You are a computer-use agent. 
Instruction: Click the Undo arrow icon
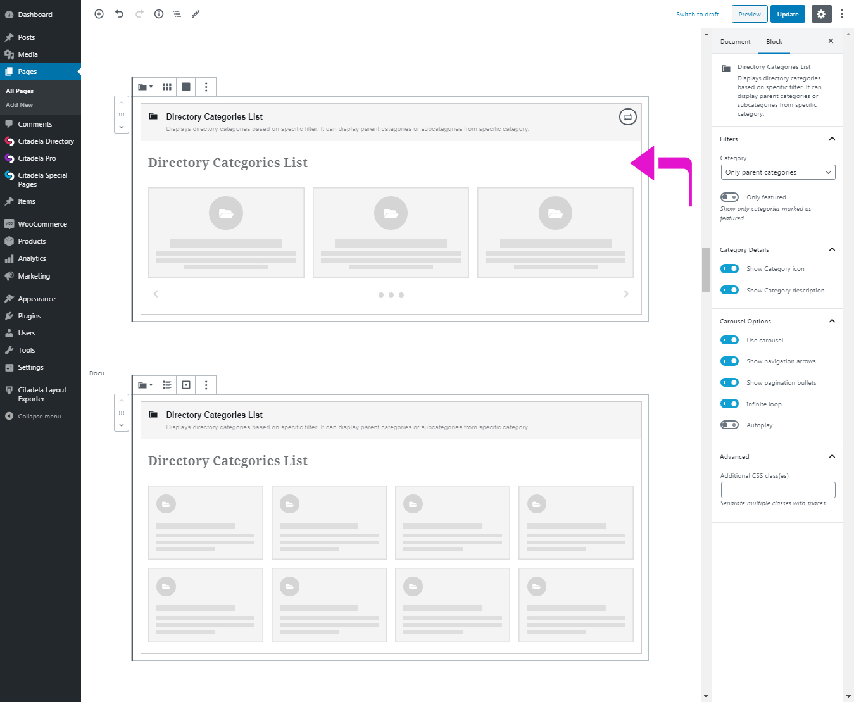tap(119, 14)
